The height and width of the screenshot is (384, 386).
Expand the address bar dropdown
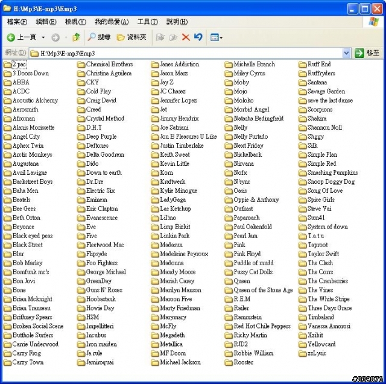[x=346, y=53]
